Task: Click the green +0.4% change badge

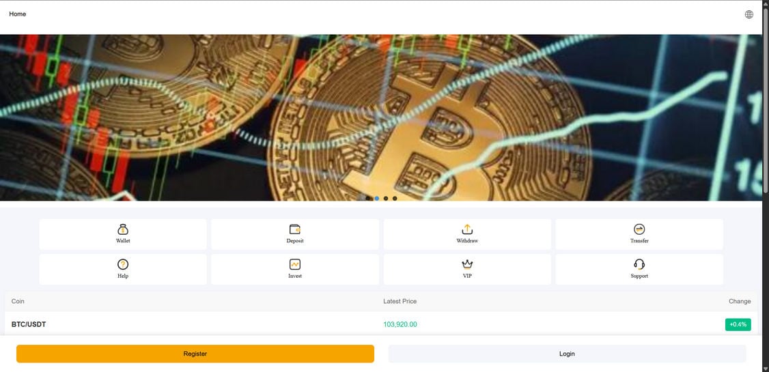Action: pos(738,324)
